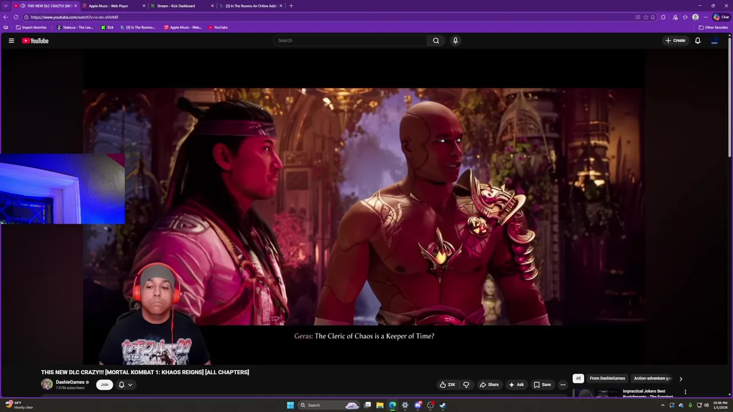This screenshot has width=733, height=412.
Task: Show next topic chips arrow
Action: coord(680,378)
